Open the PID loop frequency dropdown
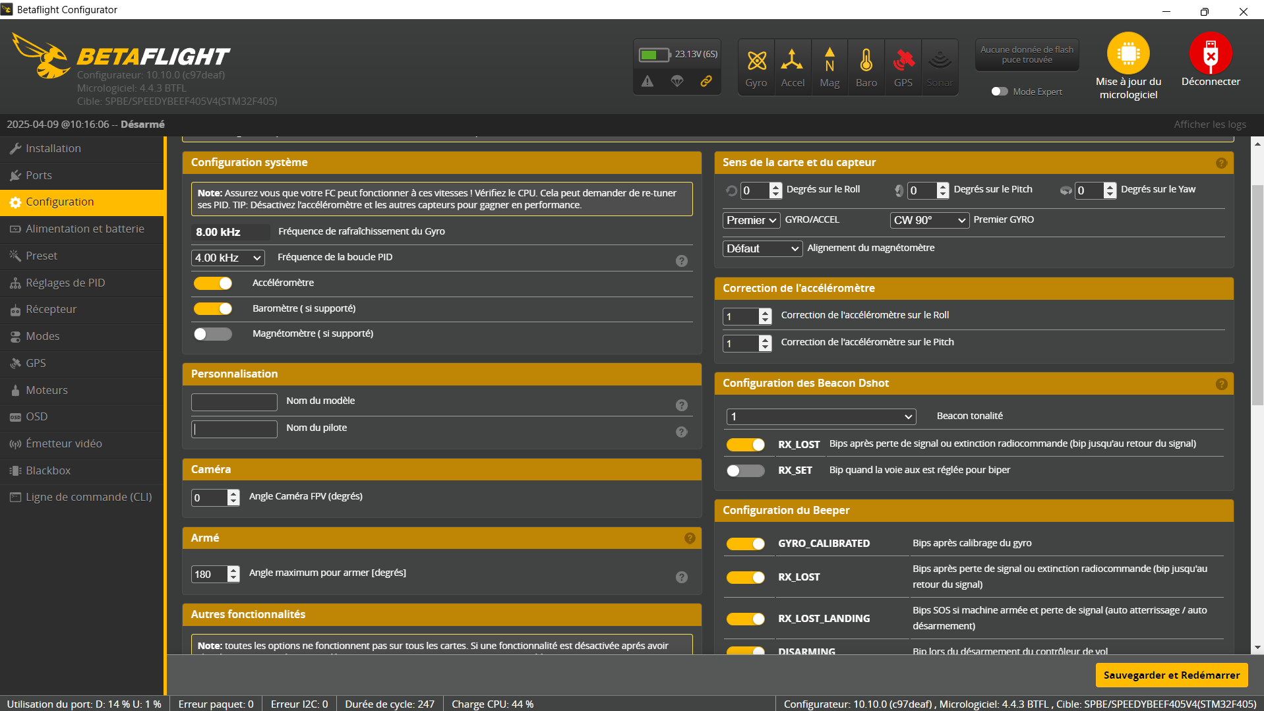 (x=228, y=258)
